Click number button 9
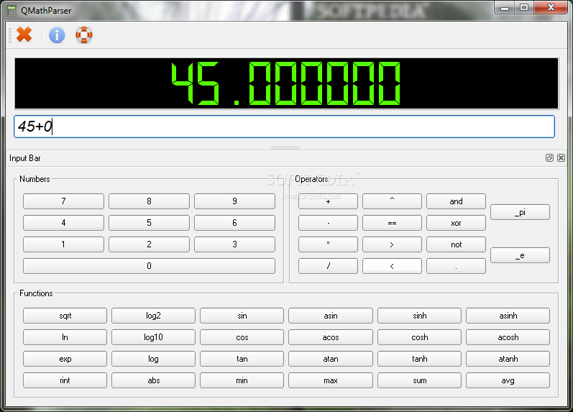Viewport: 573px width, 412px height. (x=234, y=201)
